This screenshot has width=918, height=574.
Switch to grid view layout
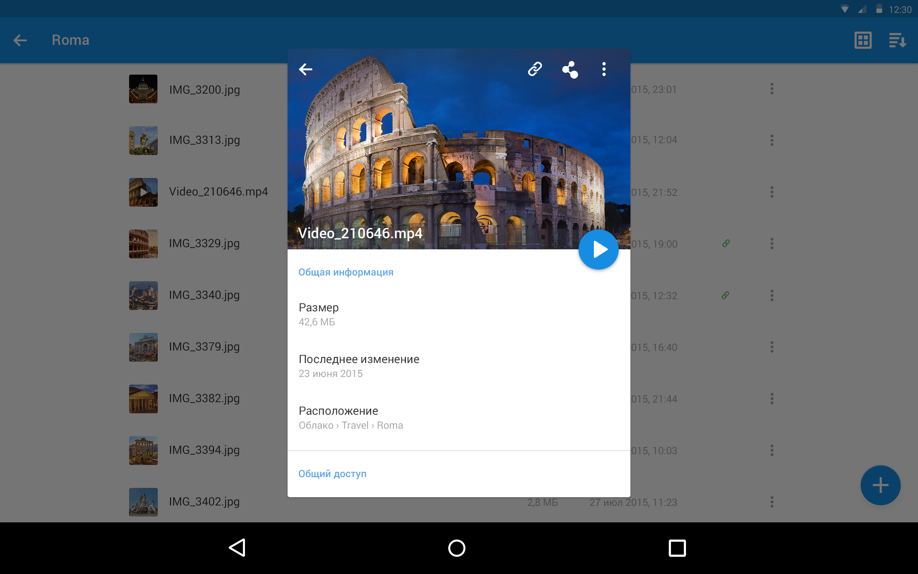[x=863, y=40]
